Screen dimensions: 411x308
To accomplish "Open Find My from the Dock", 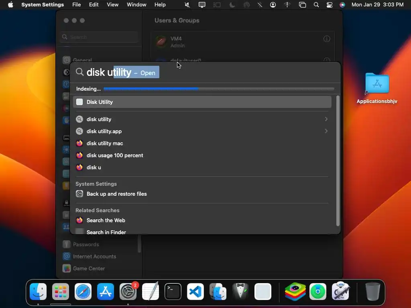I will click(x=318, y=291).
